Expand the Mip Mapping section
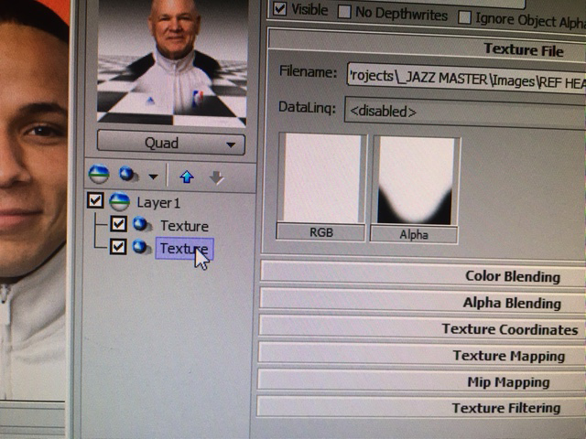 (x=421, y=380)
